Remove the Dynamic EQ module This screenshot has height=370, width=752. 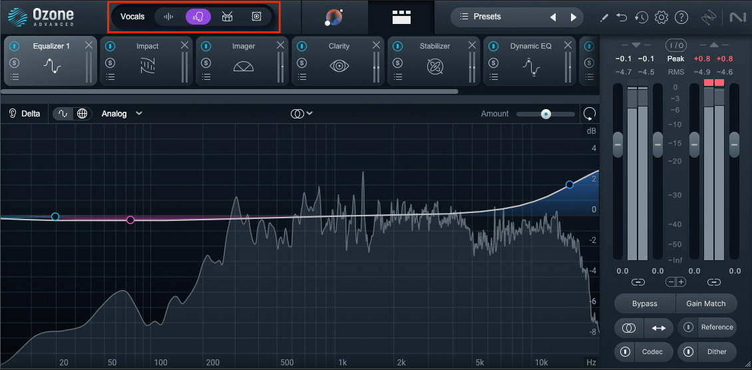pyautogui.click(x=568, y=45)
